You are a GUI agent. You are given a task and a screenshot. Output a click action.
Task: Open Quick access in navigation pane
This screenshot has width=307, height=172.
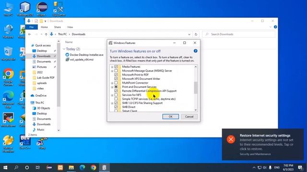(41, 45)
